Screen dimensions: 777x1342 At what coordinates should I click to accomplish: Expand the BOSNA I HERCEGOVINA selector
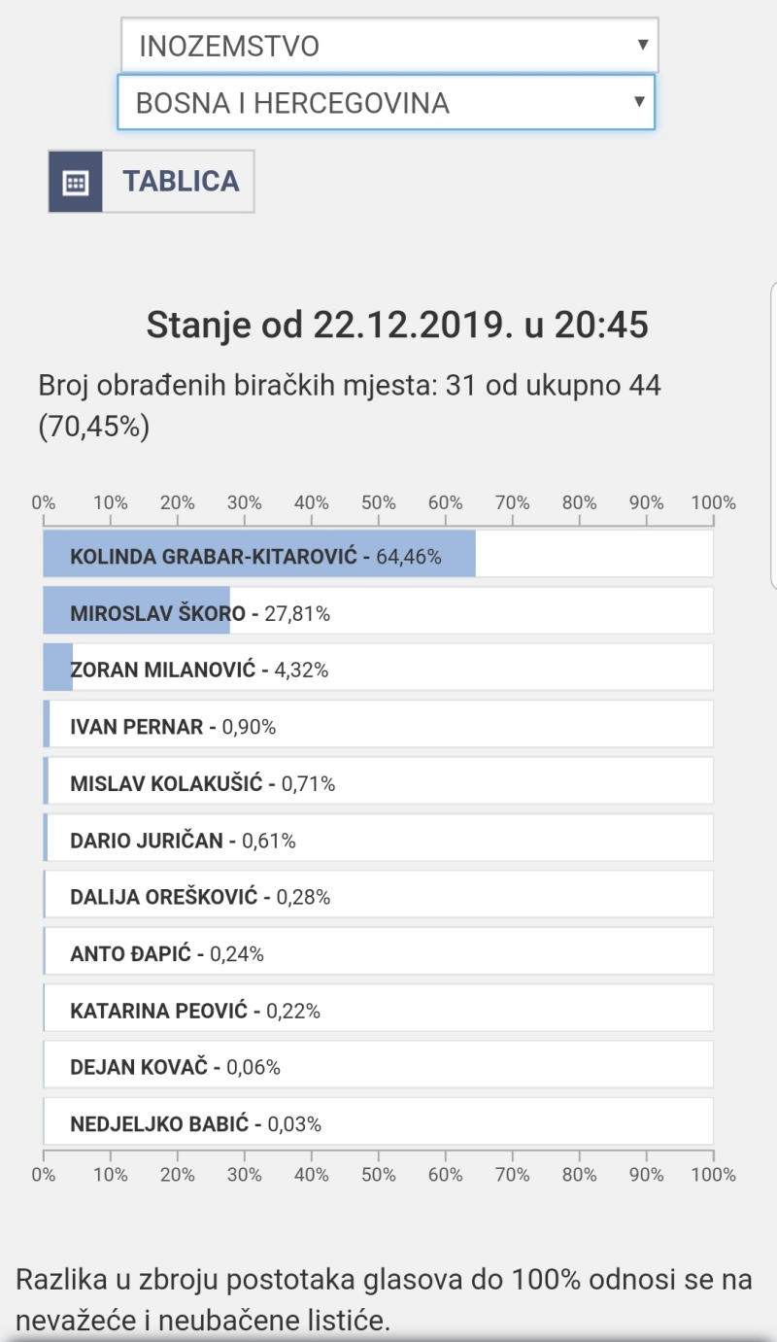click(x=387, y=103)
